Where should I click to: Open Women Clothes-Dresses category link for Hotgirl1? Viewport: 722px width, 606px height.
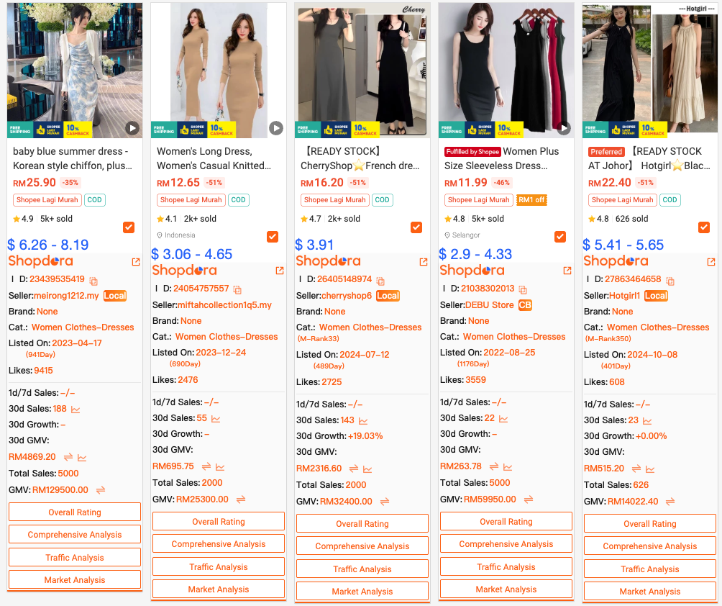(x=658, y=327)
